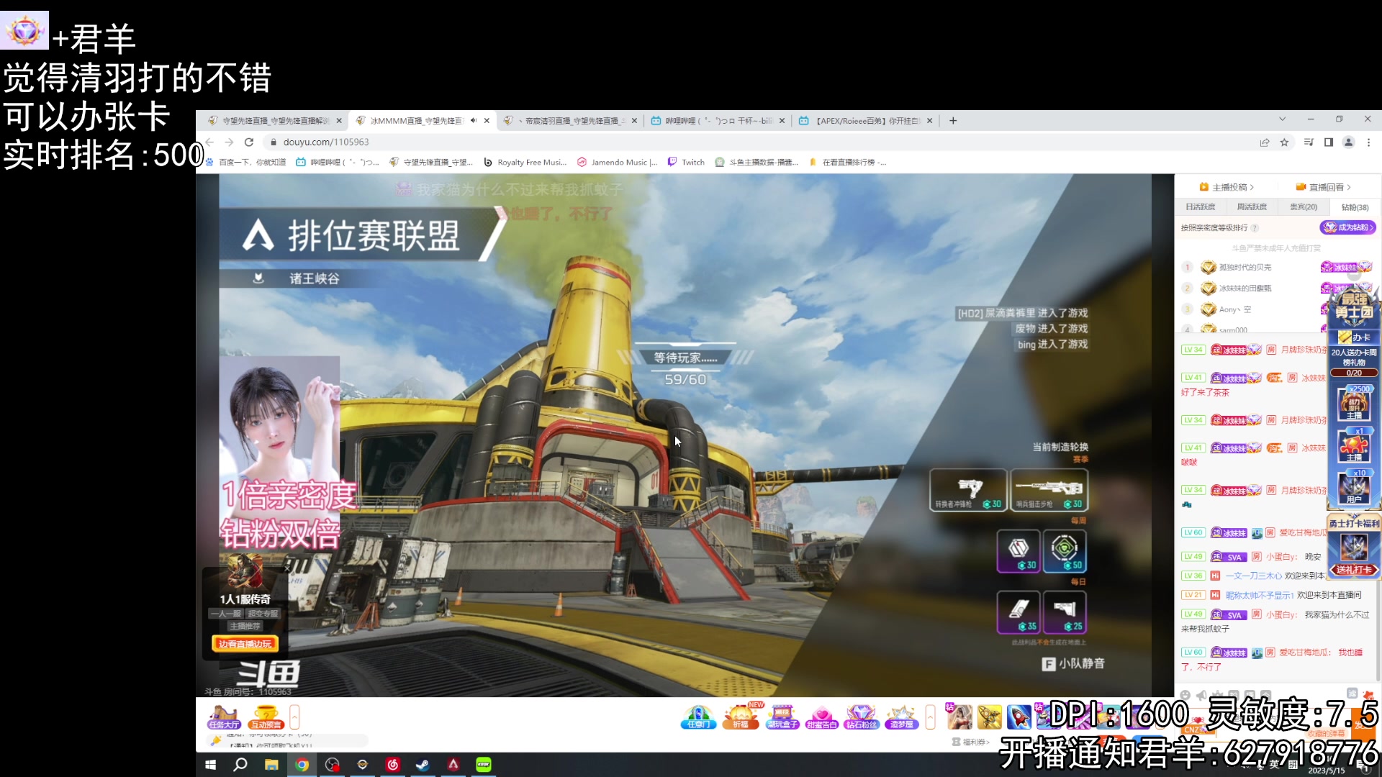The width and height of the screenshot is (1382, 777).
Task: Click the help question mark beside 按照亲密度等级排行
Action: tap(1255, 228)
